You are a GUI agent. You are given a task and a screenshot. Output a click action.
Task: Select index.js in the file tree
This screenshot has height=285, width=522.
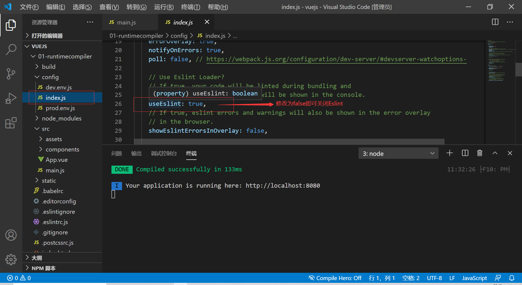(x=56, y=98)
